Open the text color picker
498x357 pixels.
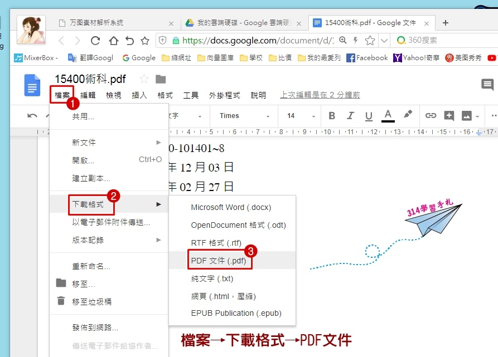click(388, 116)
